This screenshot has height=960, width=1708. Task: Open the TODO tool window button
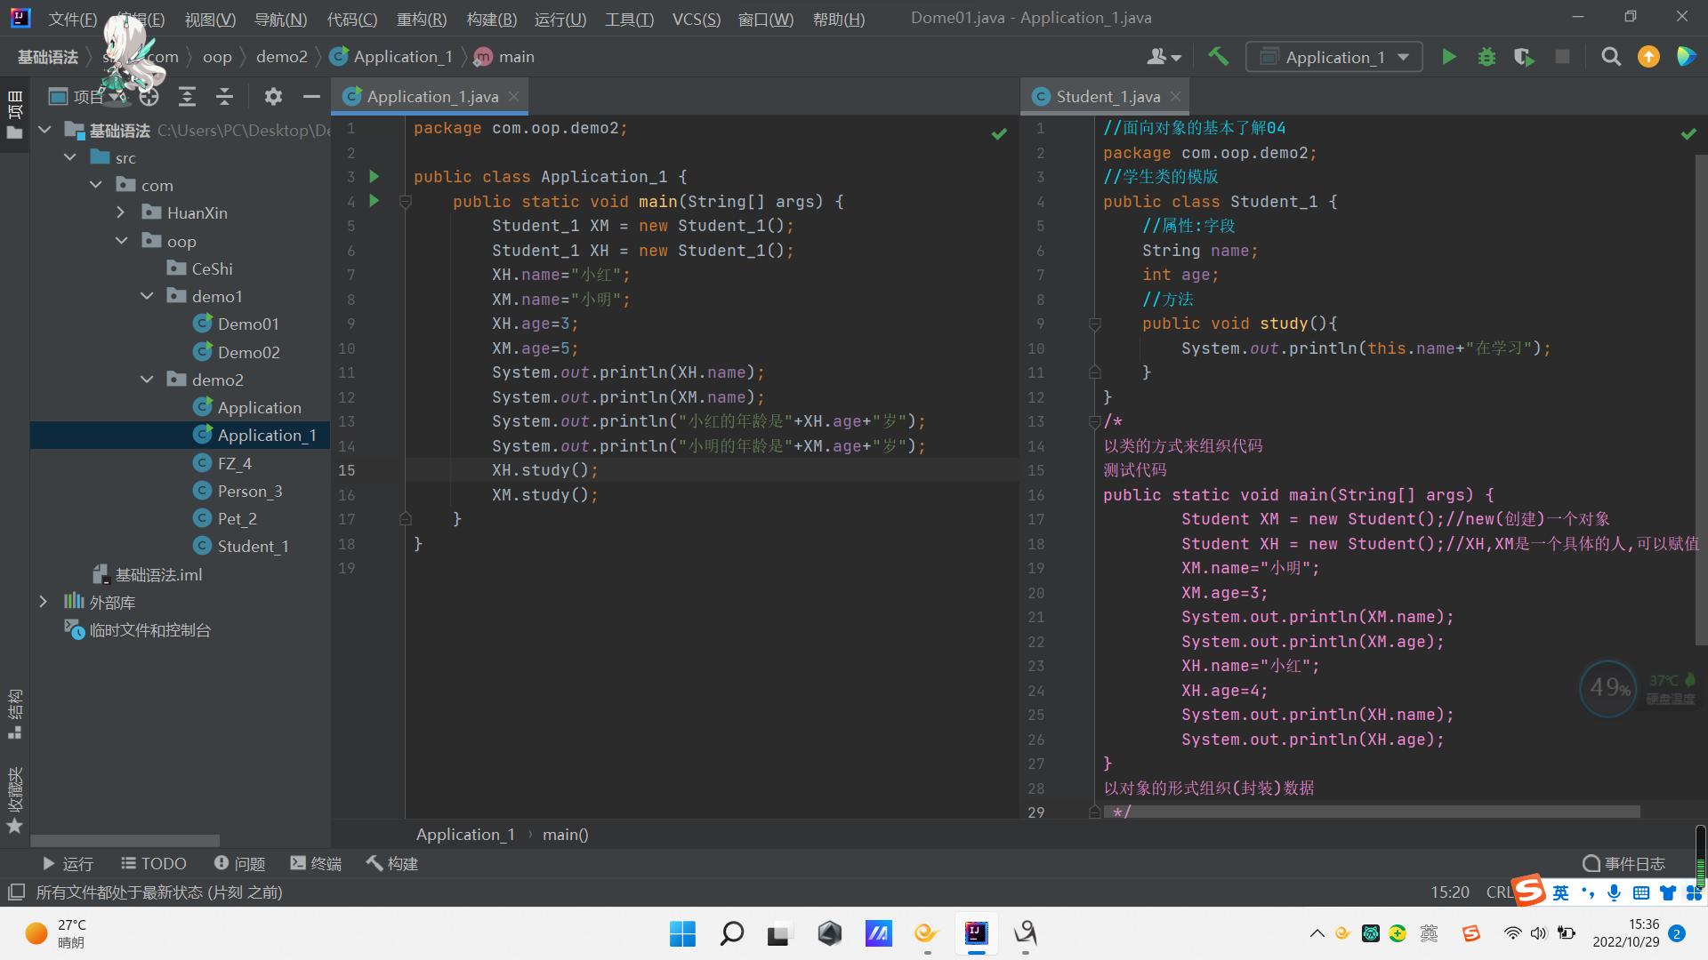(153, 863)
